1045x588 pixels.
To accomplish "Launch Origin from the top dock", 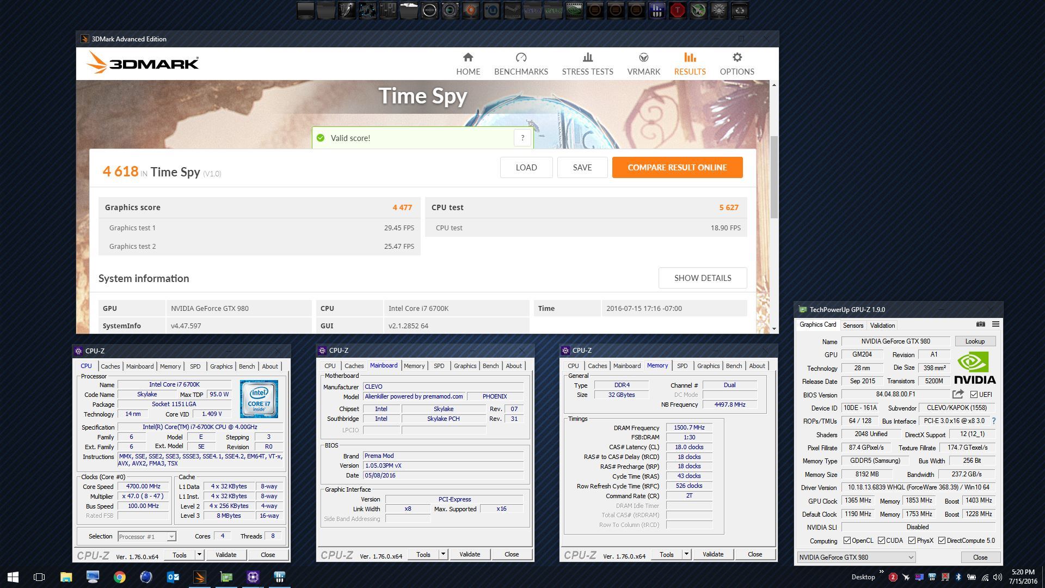I will pos(471,10).
